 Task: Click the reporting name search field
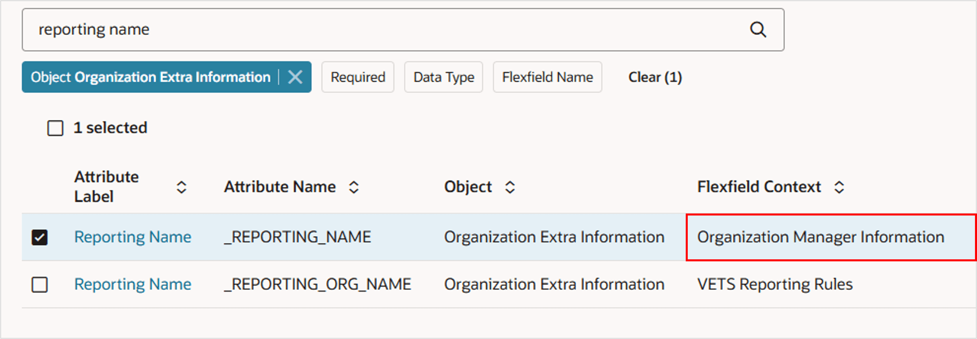click(x=403, y=30)
